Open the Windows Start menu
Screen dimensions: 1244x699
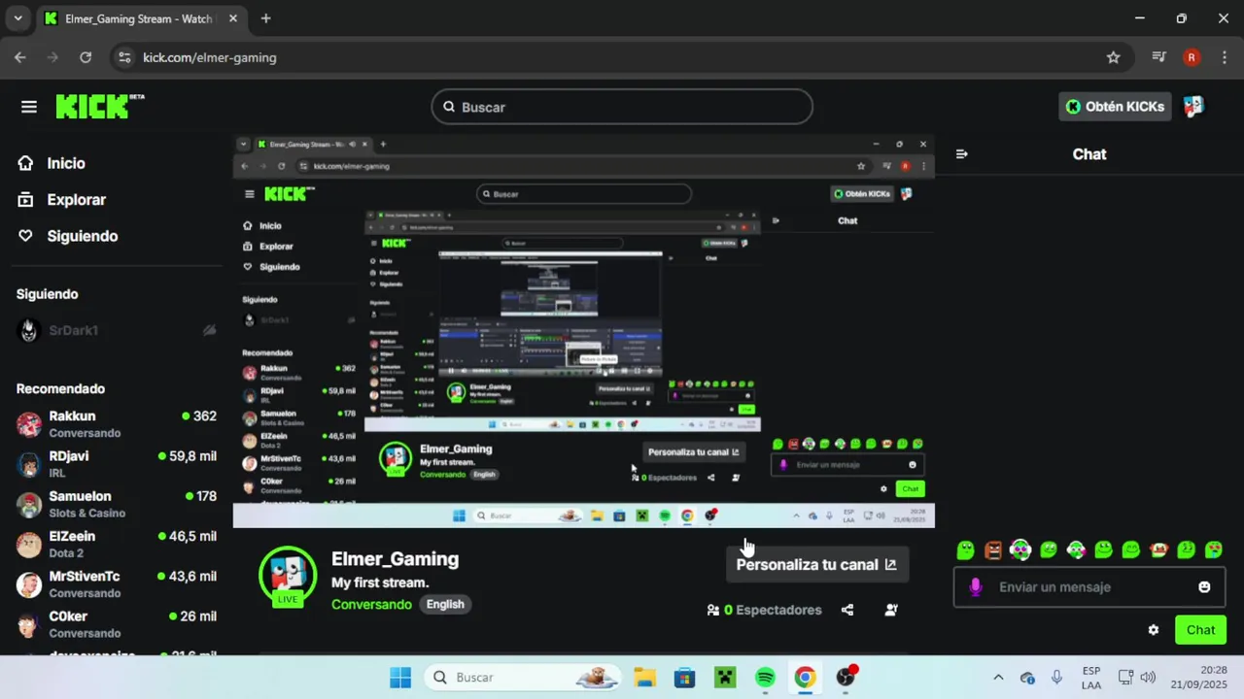400,678
